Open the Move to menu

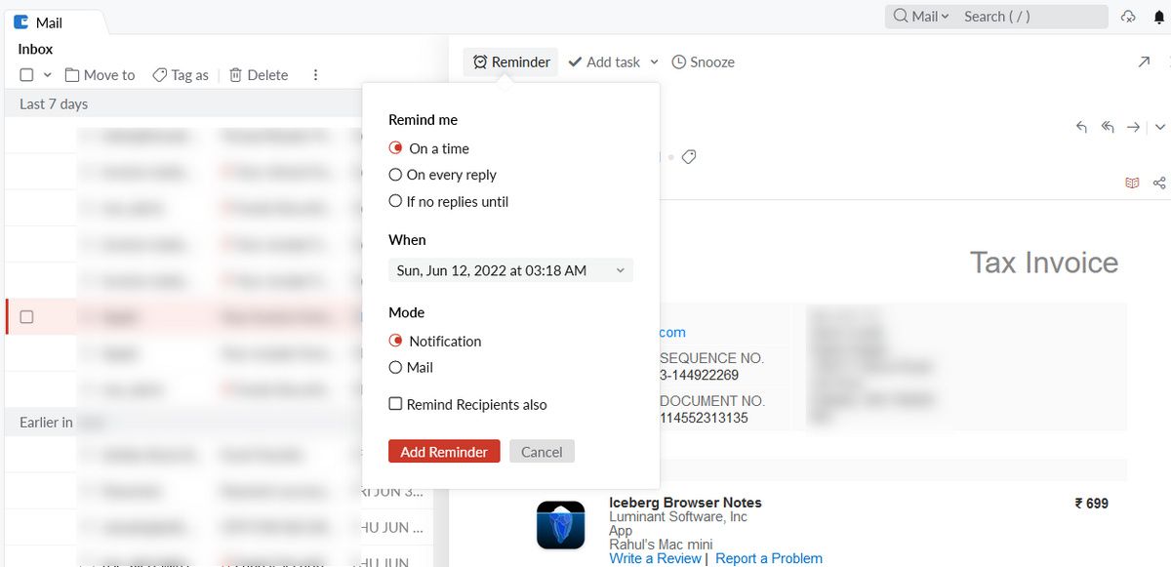pyautogui.click(x=100, y=75)
